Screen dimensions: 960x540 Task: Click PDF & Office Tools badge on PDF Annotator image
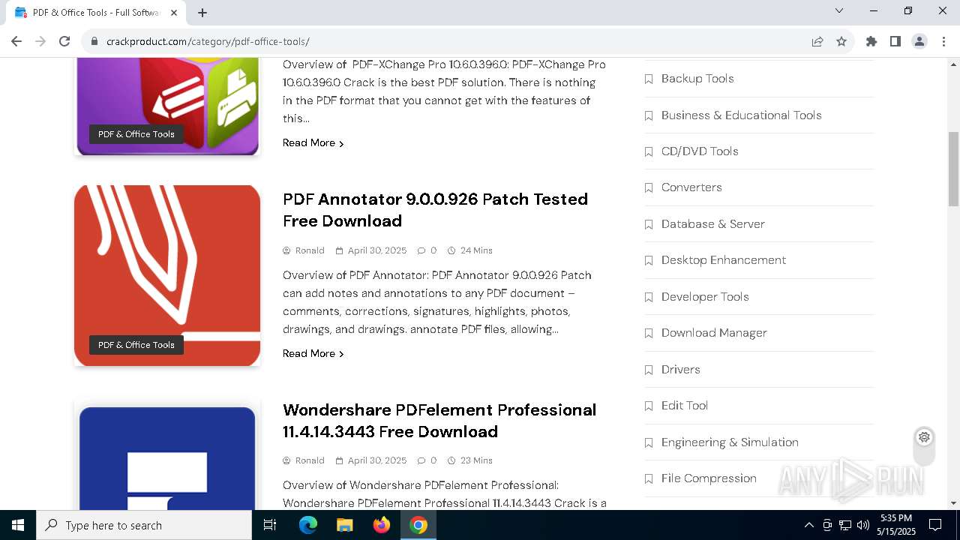pos(136,345)
